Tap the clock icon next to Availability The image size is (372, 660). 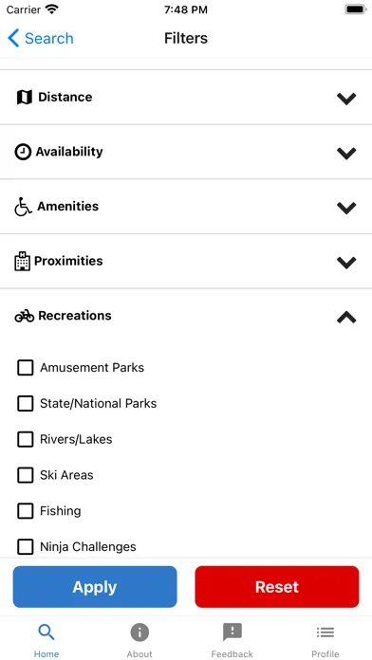(x=23, y=152)
